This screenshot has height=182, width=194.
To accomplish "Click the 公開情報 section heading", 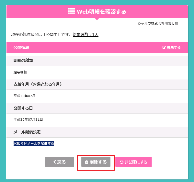I will [21, 48].
